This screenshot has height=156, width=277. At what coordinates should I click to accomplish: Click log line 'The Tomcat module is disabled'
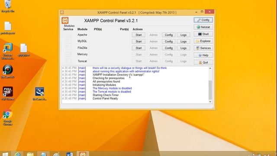[x=112, y=91]
